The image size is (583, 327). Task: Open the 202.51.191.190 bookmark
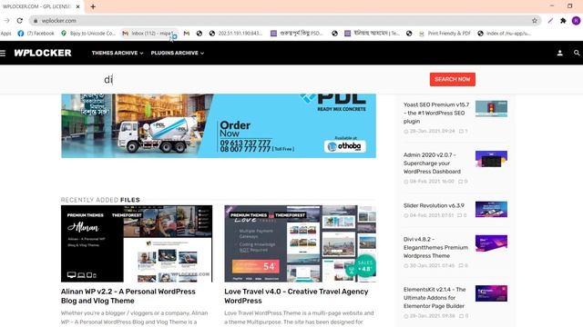click(x=236, y=34)
